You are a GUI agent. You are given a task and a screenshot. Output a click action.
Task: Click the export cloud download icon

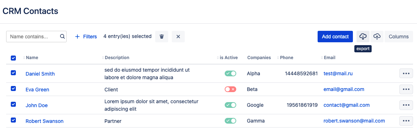coord(363,37)
